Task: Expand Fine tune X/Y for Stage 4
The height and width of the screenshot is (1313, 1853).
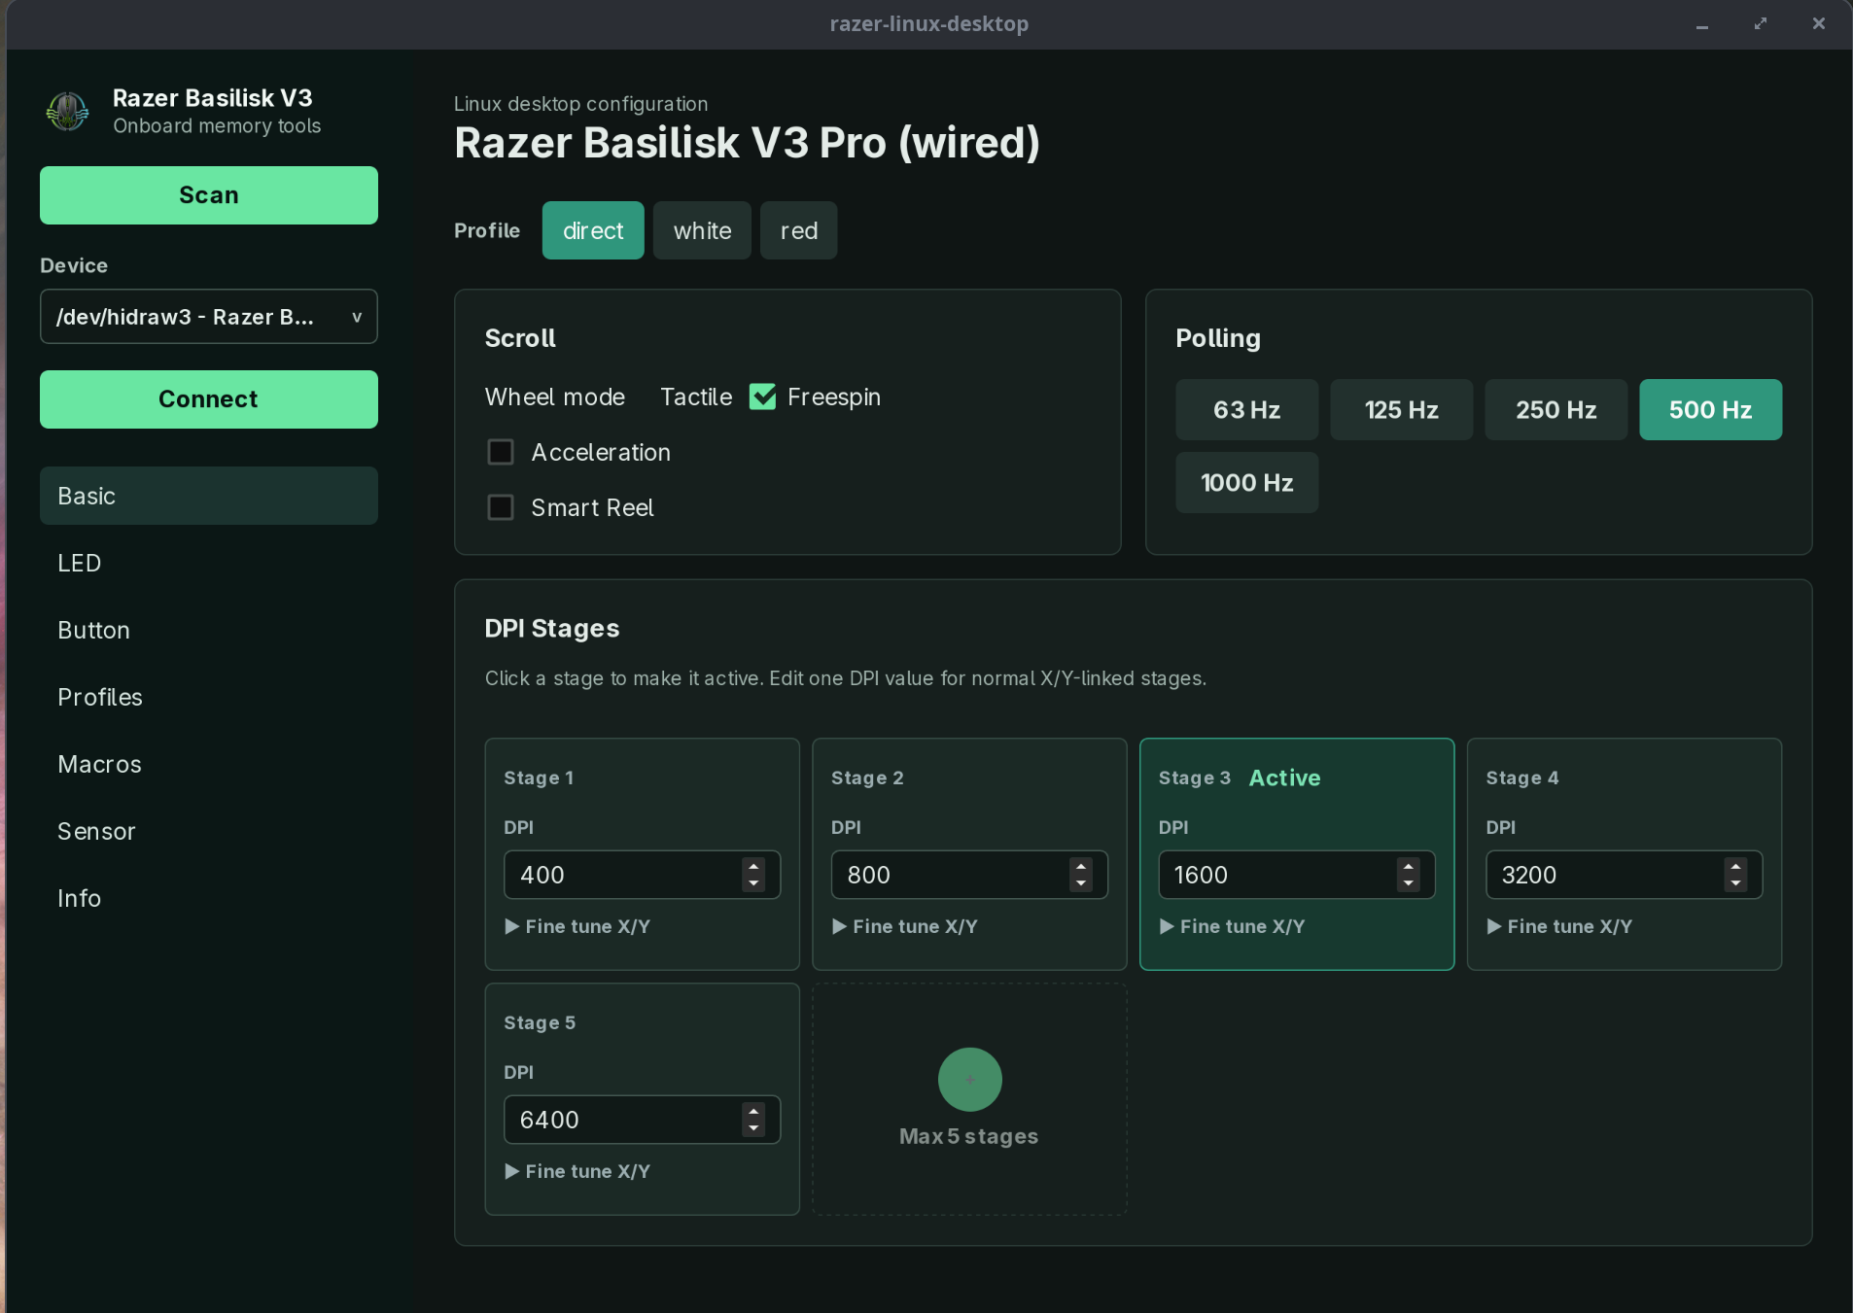Action: click(x=1560, y=926)
